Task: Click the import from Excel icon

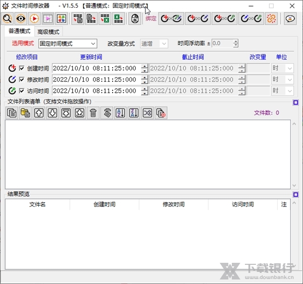Action: click(x=105, y=19)
